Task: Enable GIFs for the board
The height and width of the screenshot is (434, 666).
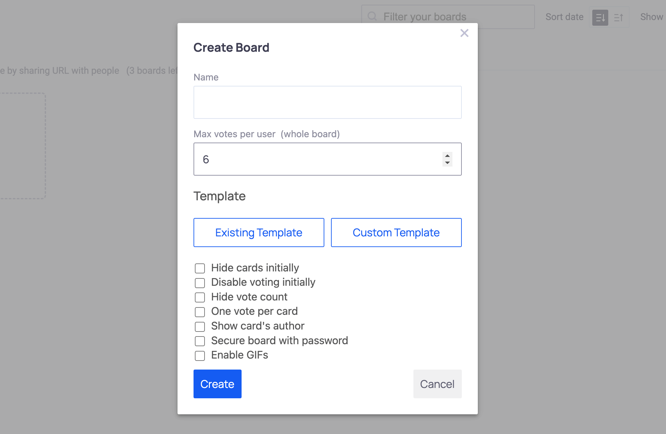Action: (200, 356)
